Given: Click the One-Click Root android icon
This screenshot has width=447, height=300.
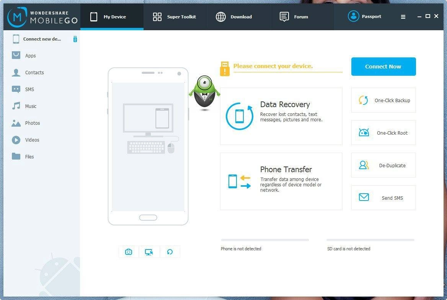Looking at the screenshot, I should (364, 132).
